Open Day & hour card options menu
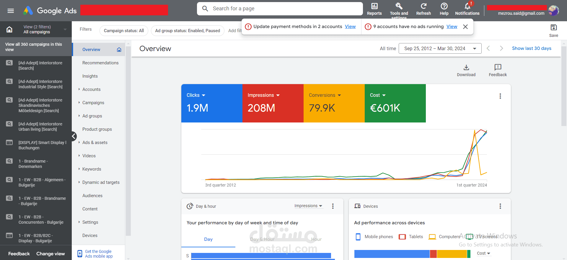Screen dimensions: 567x260 (x=333, y=206)
